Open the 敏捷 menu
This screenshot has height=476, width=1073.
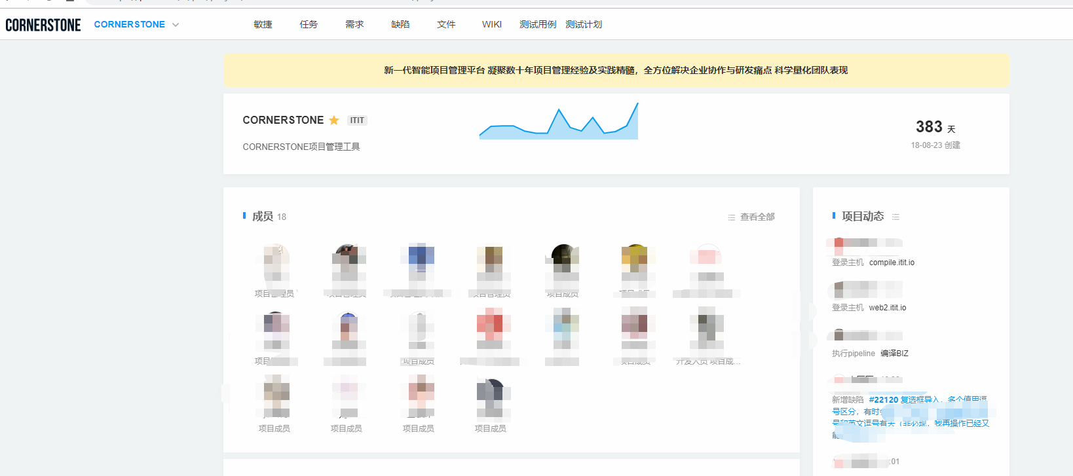click(263, 24)
